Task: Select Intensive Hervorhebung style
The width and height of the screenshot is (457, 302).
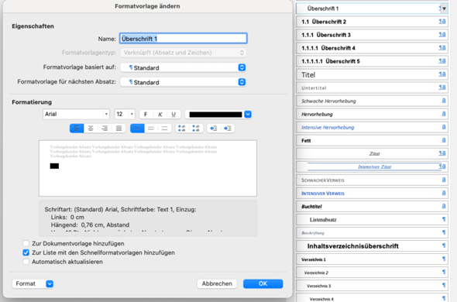Action: [372, 128]
